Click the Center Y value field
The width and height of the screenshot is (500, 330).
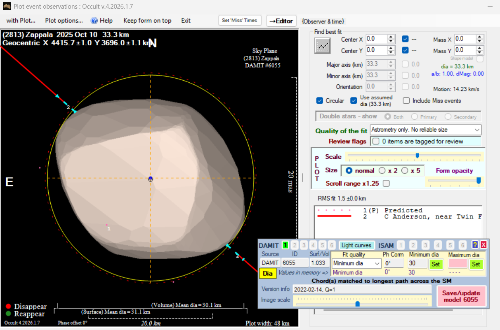377,50
